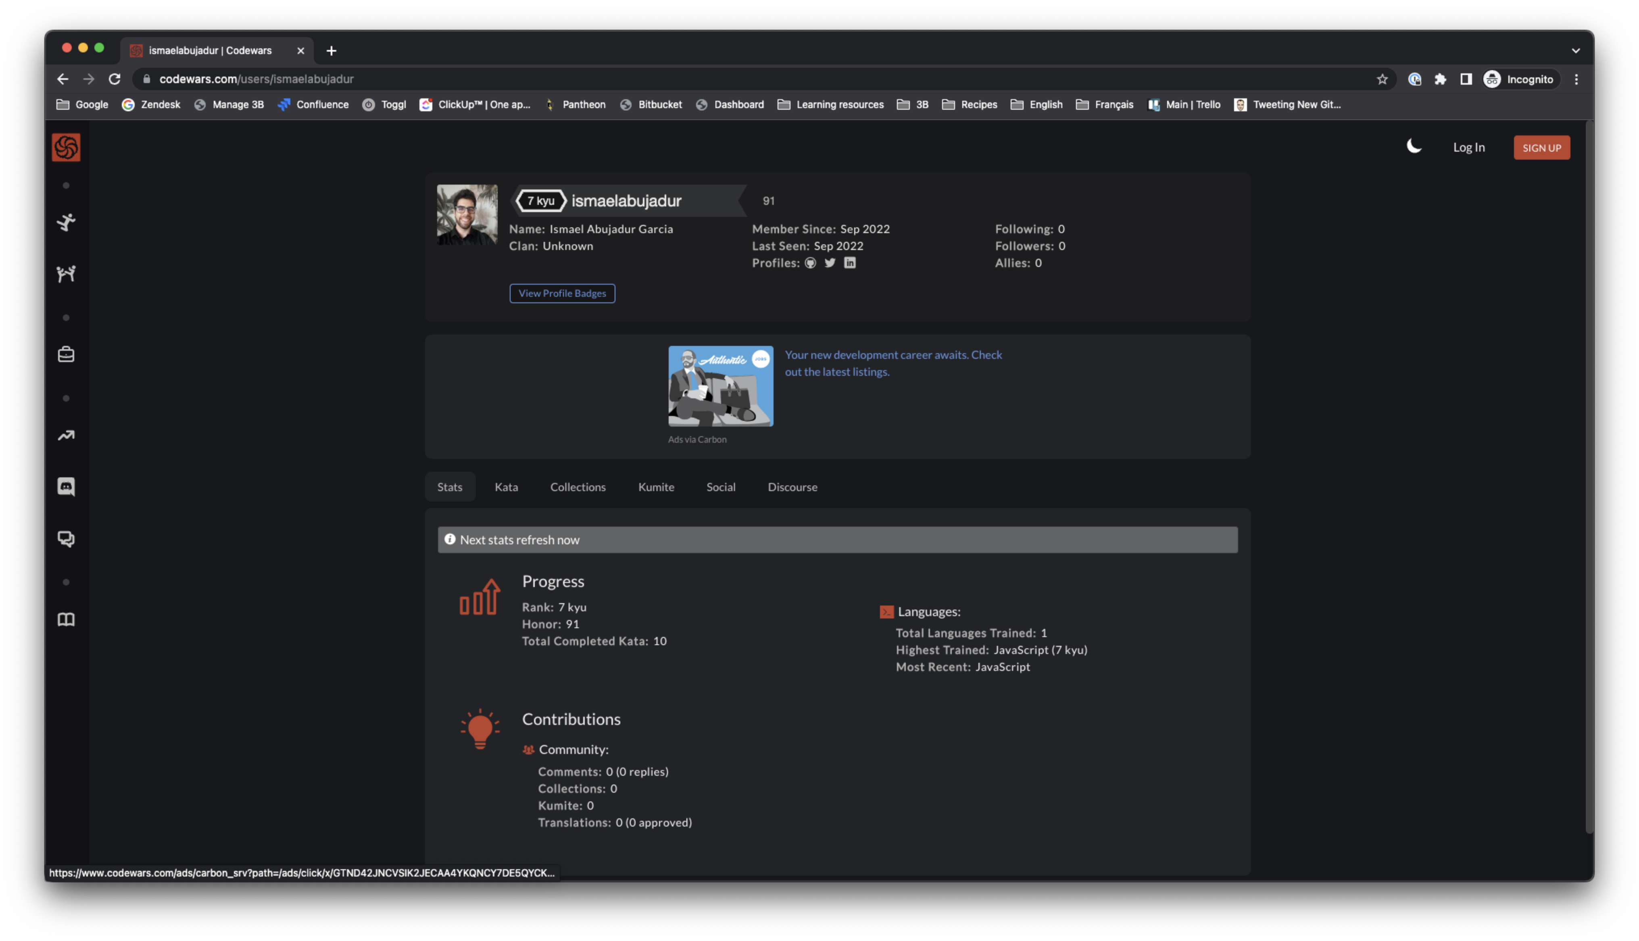Open the Manage 3B bookmark

click(229, 105)
